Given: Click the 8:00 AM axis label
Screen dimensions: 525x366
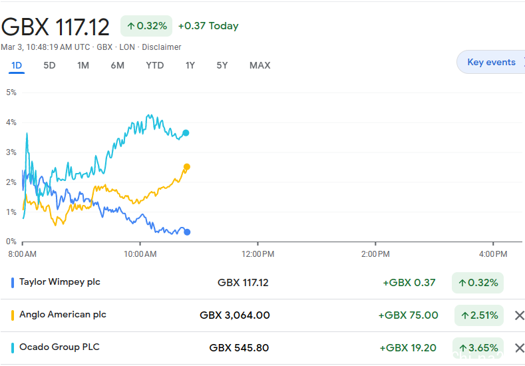Looking at the screenshot, I should coord(22,254).
